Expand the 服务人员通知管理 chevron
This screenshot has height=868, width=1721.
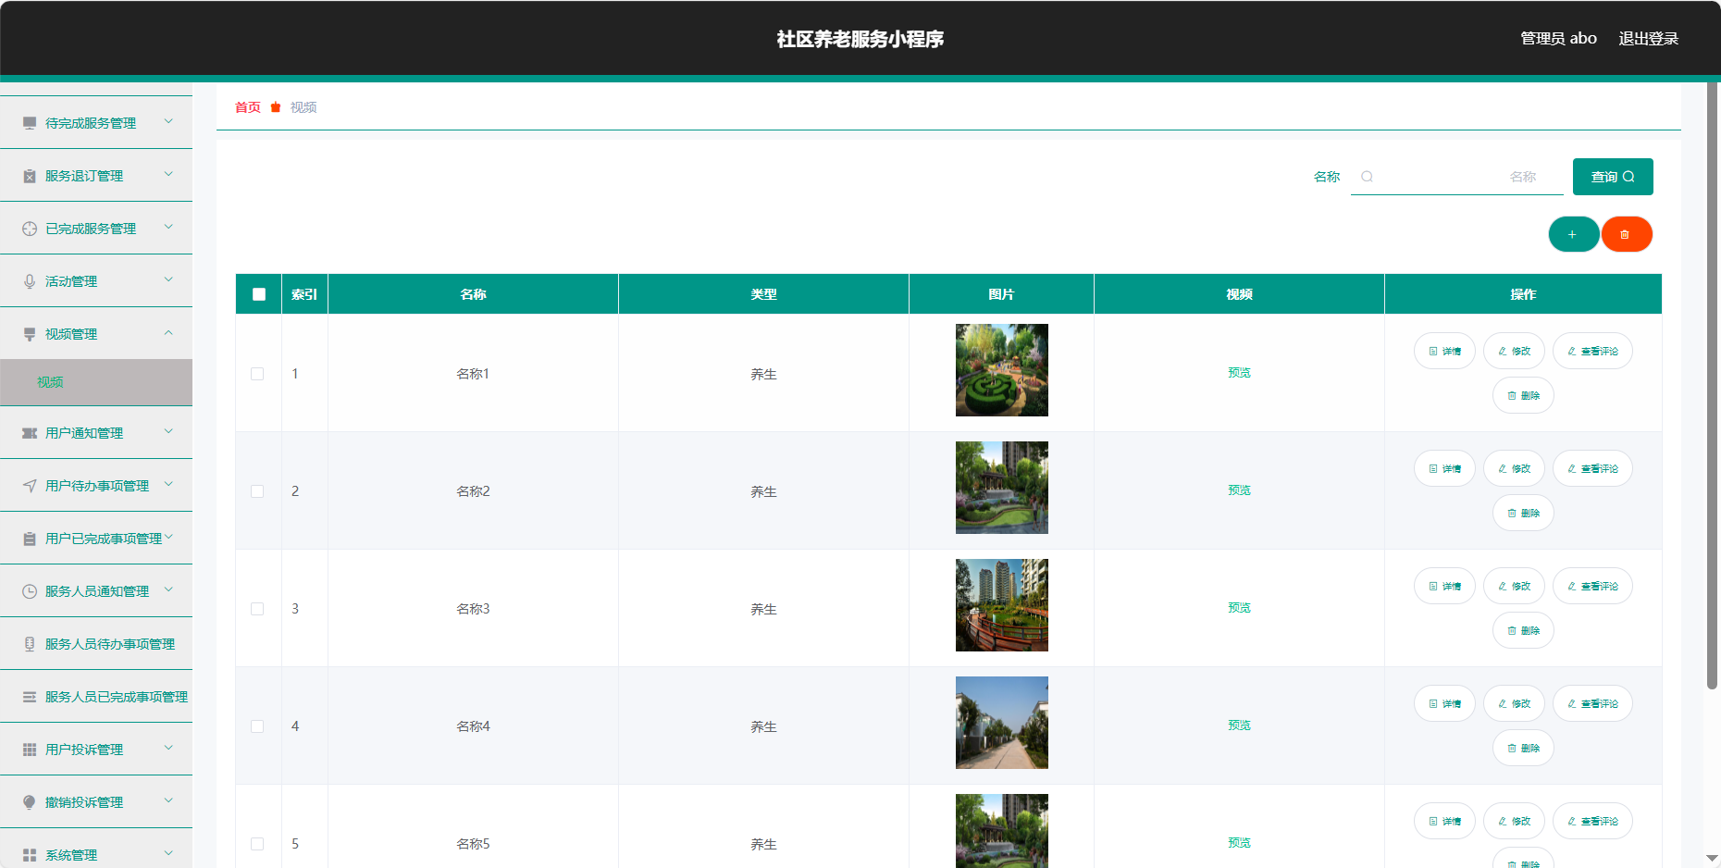coord(168,589)
